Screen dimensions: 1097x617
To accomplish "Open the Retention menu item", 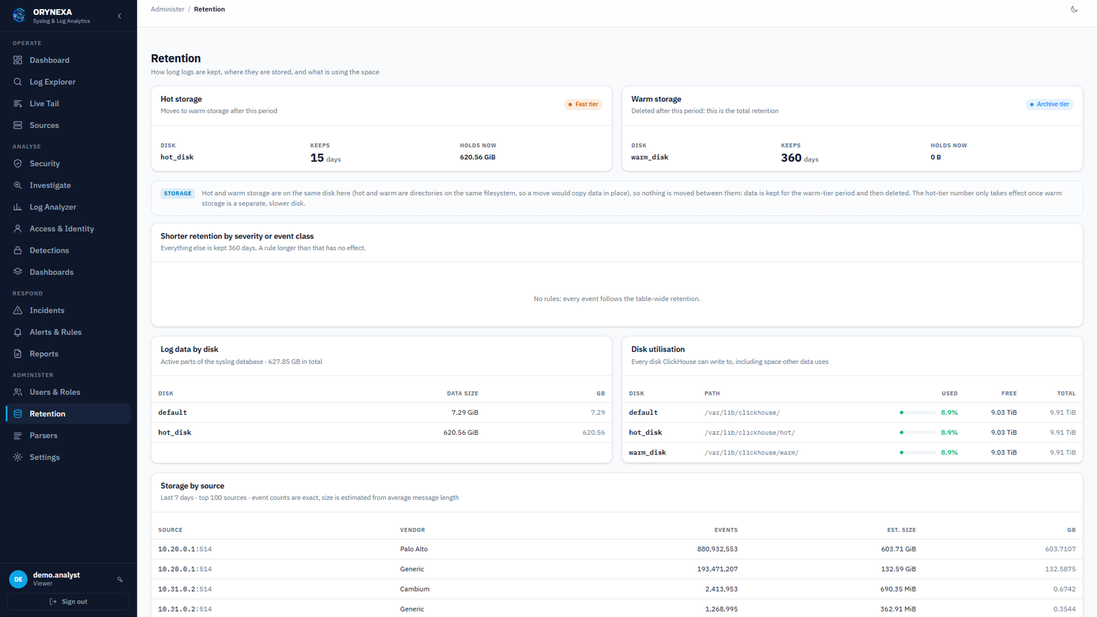I will [x=69, y=414].
